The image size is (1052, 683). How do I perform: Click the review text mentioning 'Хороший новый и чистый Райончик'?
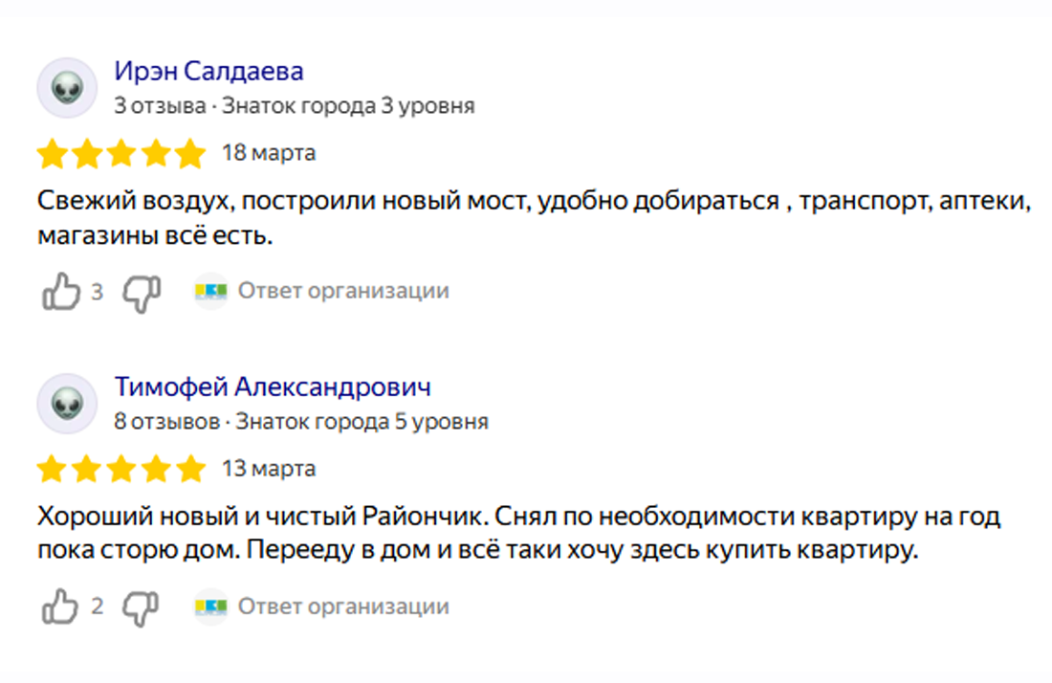[518, 533]
